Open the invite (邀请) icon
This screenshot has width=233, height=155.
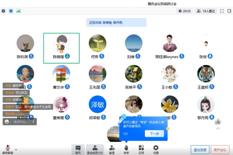click(x=112, y=150)
